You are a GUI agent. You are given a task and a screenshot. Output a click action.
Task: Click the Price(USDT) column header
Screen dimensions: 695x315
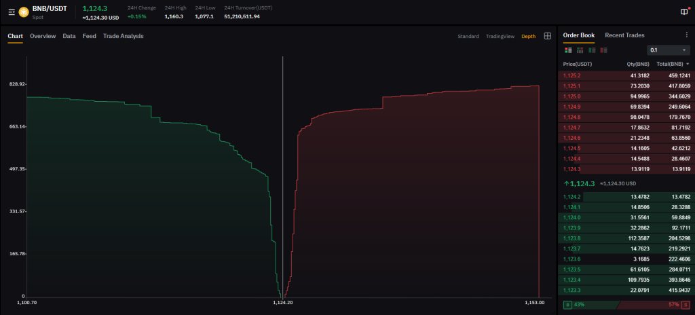pyautogui.click(x=577, y=64)
